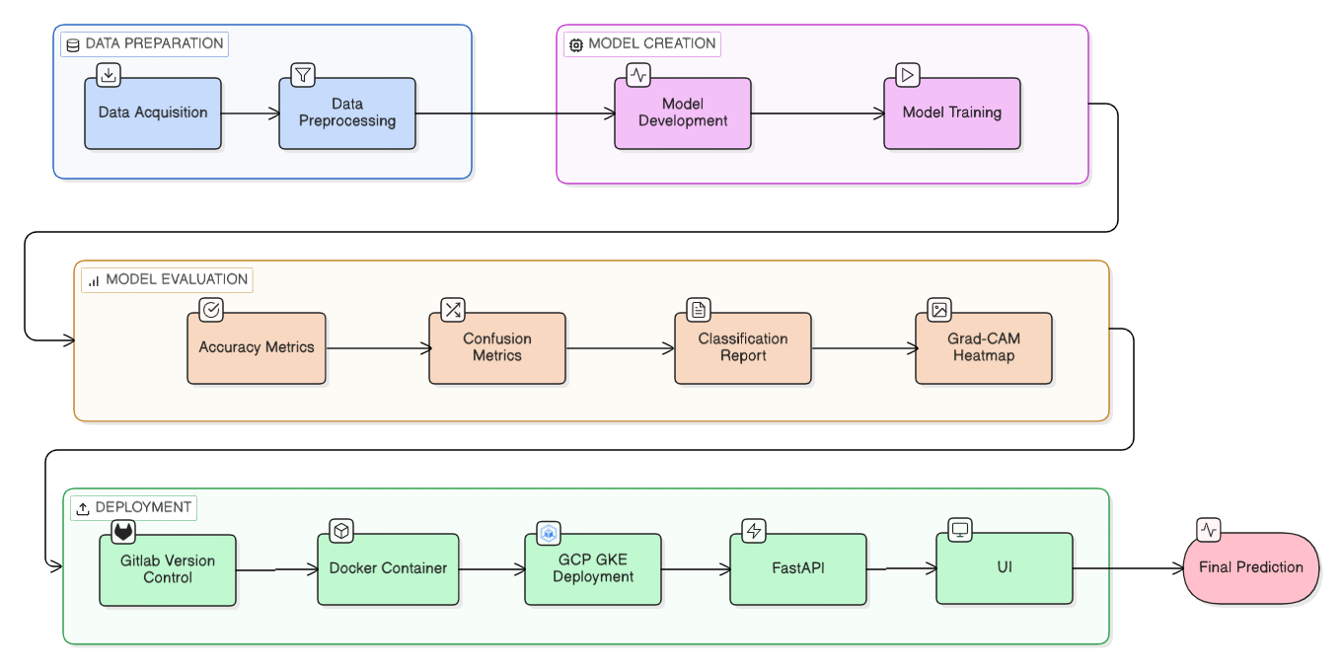This screenshot has width=1344, height=672.
Task: Click the database icon beside DATA PREPARATION
Action: (x=71, y=44)
